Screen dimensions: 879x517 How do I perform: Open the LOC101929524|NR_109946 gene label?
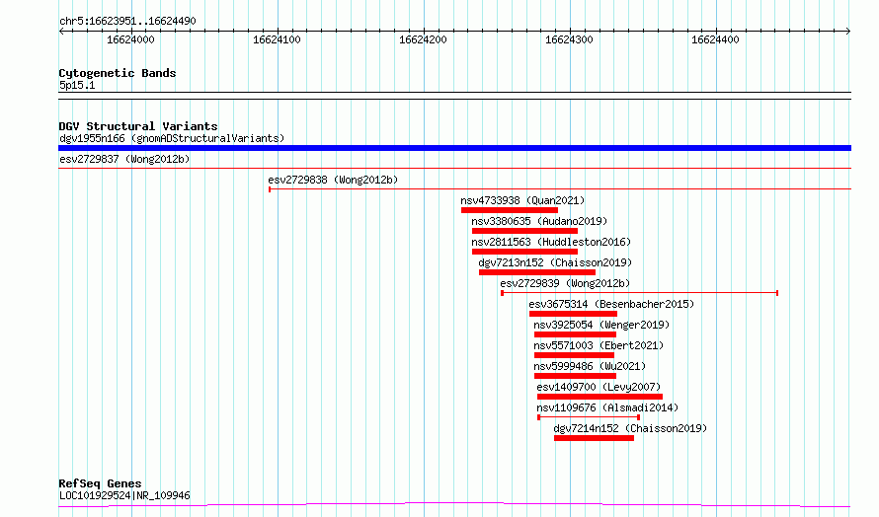pyautogui.click(x=124, y=495)
